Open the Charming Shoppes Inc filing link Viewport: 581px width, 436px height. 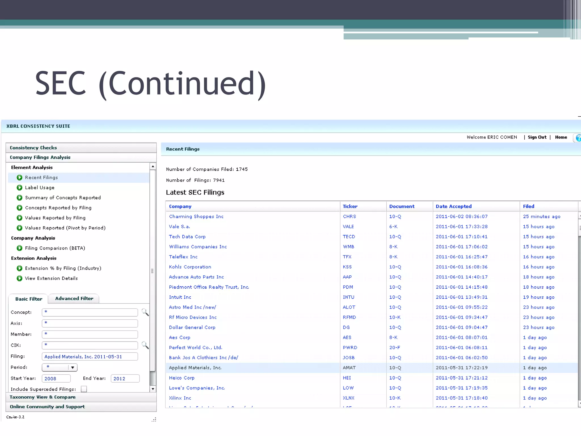point(196,217)
